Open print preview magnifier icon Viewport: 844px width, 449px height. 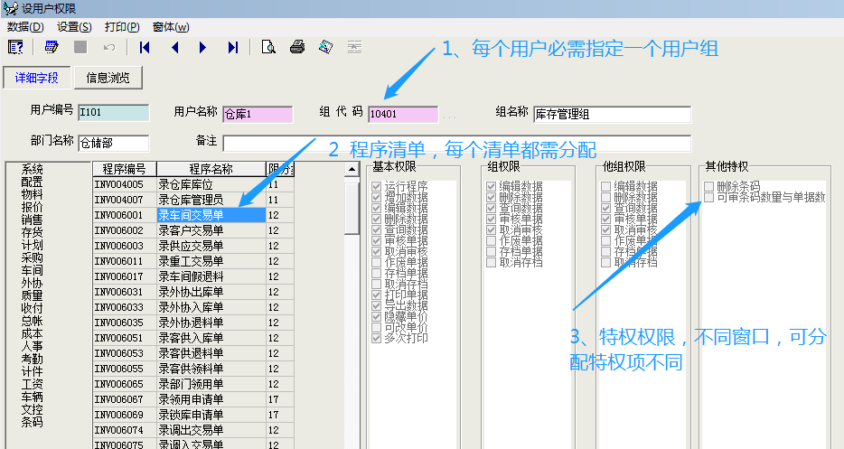[267, 47]
